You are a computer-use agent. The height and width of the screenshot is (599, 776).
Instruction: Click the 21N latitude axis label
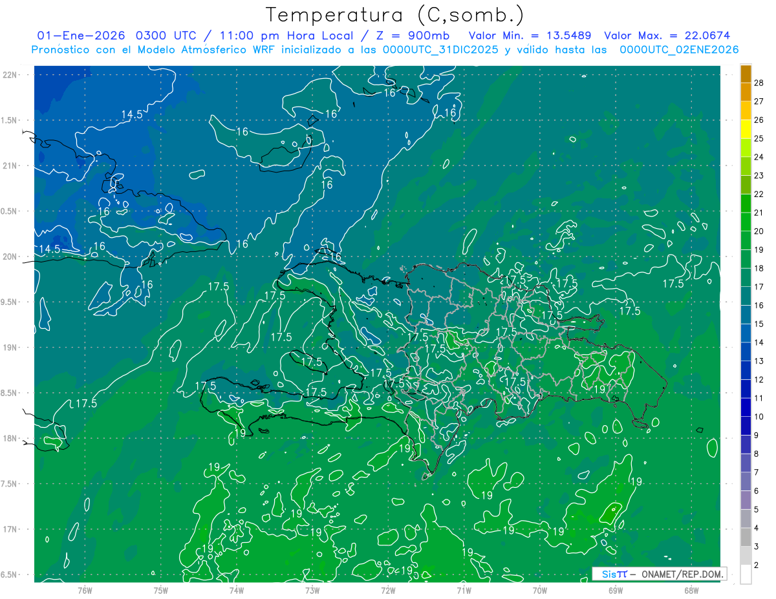click(x=9, y=166)
